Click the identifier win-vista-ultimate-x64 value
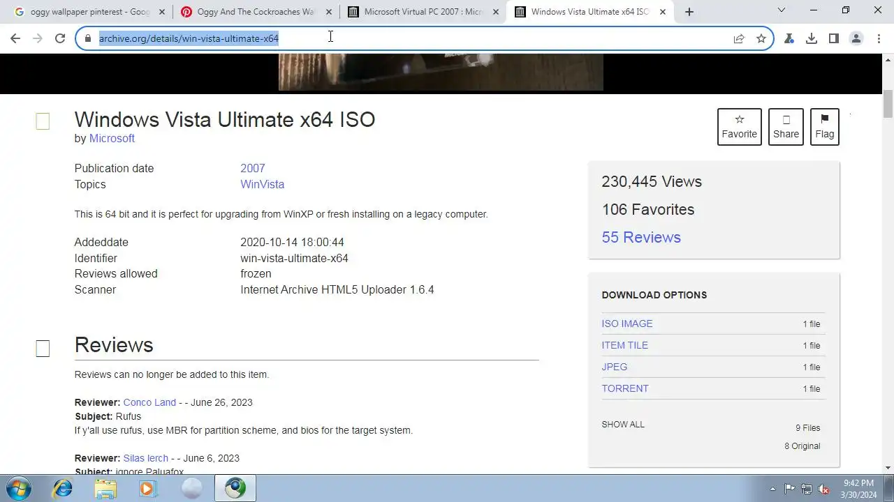Image resolution: width=894 pixels, height=502 pixels. (x=294, y=258)
